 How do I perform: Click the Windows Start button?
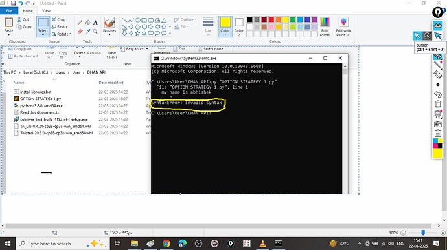click(x=8, y=244)
